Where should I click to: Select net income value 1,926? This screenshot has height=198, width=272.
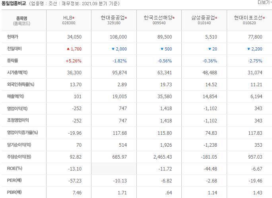click(166, 145)
